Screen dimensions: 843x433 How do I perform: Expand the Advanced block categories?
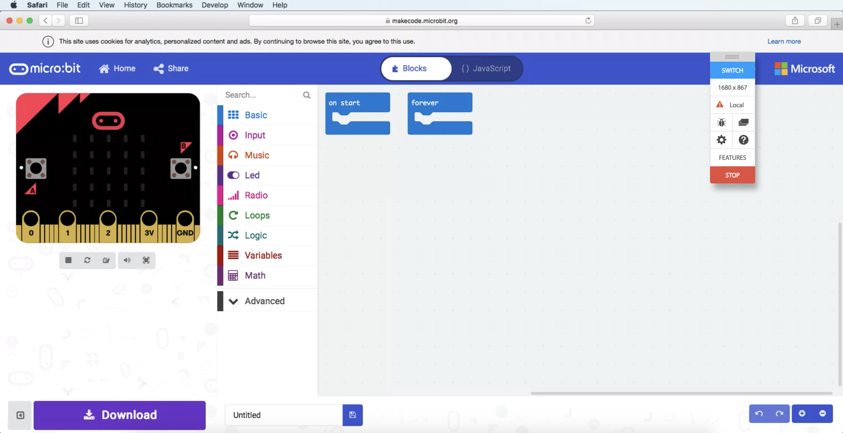[264, 301]
